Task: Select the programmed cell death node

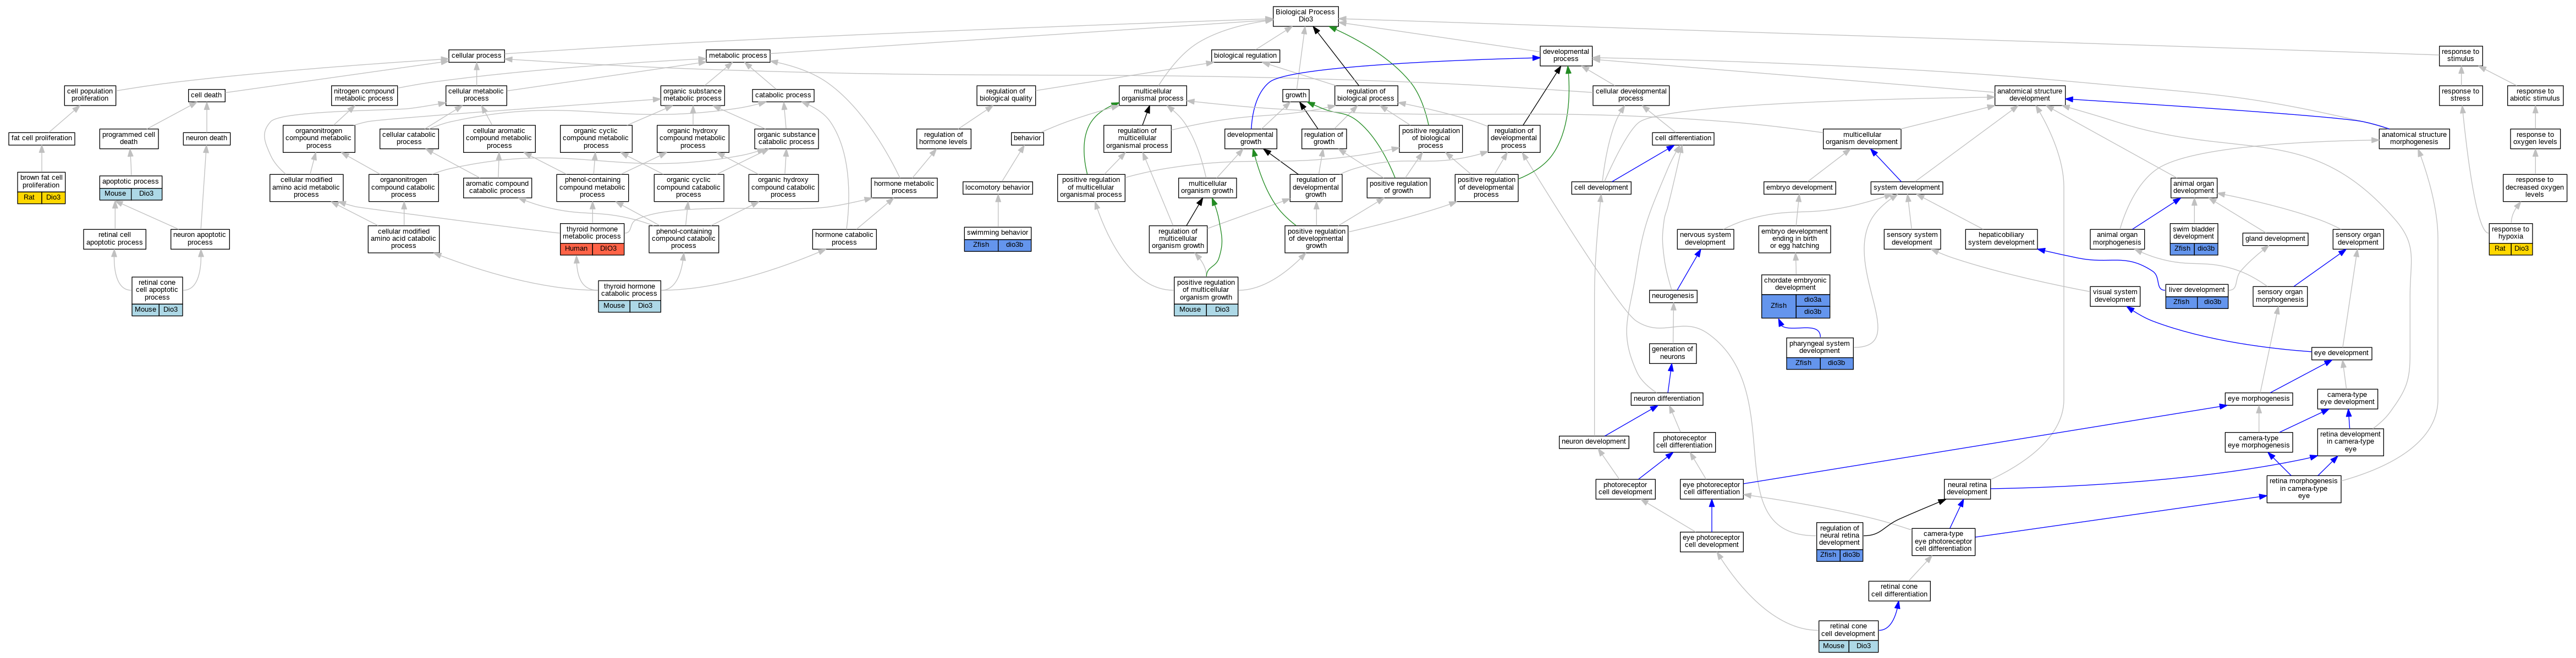Action: tap(129, 138)
